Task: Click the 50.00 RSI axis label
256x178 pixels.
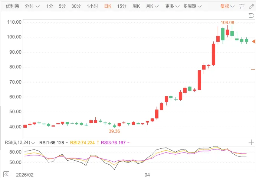Action: click(x=15, y=162)
